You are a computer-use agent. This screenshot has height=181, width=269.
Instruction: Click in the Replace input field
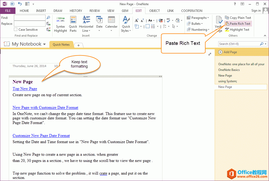[x=30, y=23]
